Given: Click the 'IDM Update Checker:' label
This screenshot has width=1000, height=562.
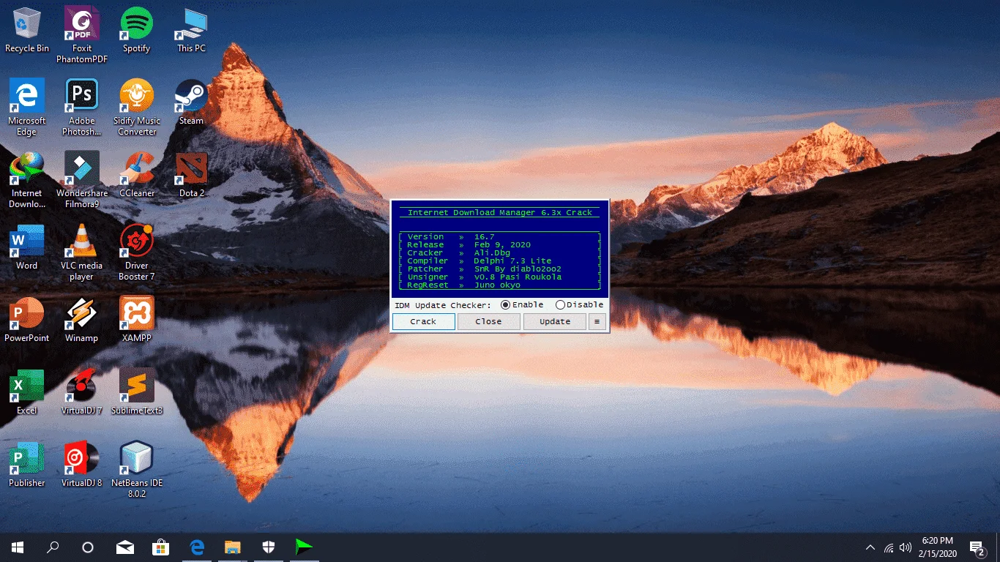Looking at the screenshot, I should (x=443, y=305).
